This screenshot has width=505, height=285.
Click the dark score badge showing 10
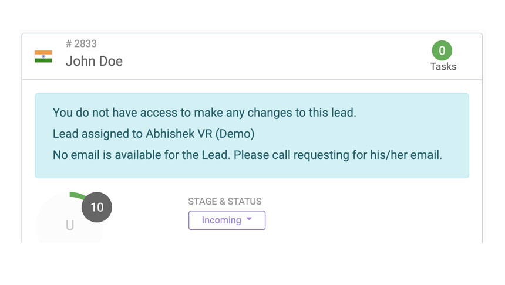pyautogui.click(x=97, y=207)
